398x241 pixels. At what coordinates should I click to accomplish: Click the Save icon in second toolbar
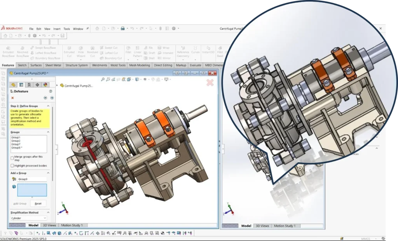[x=63, y=36]
